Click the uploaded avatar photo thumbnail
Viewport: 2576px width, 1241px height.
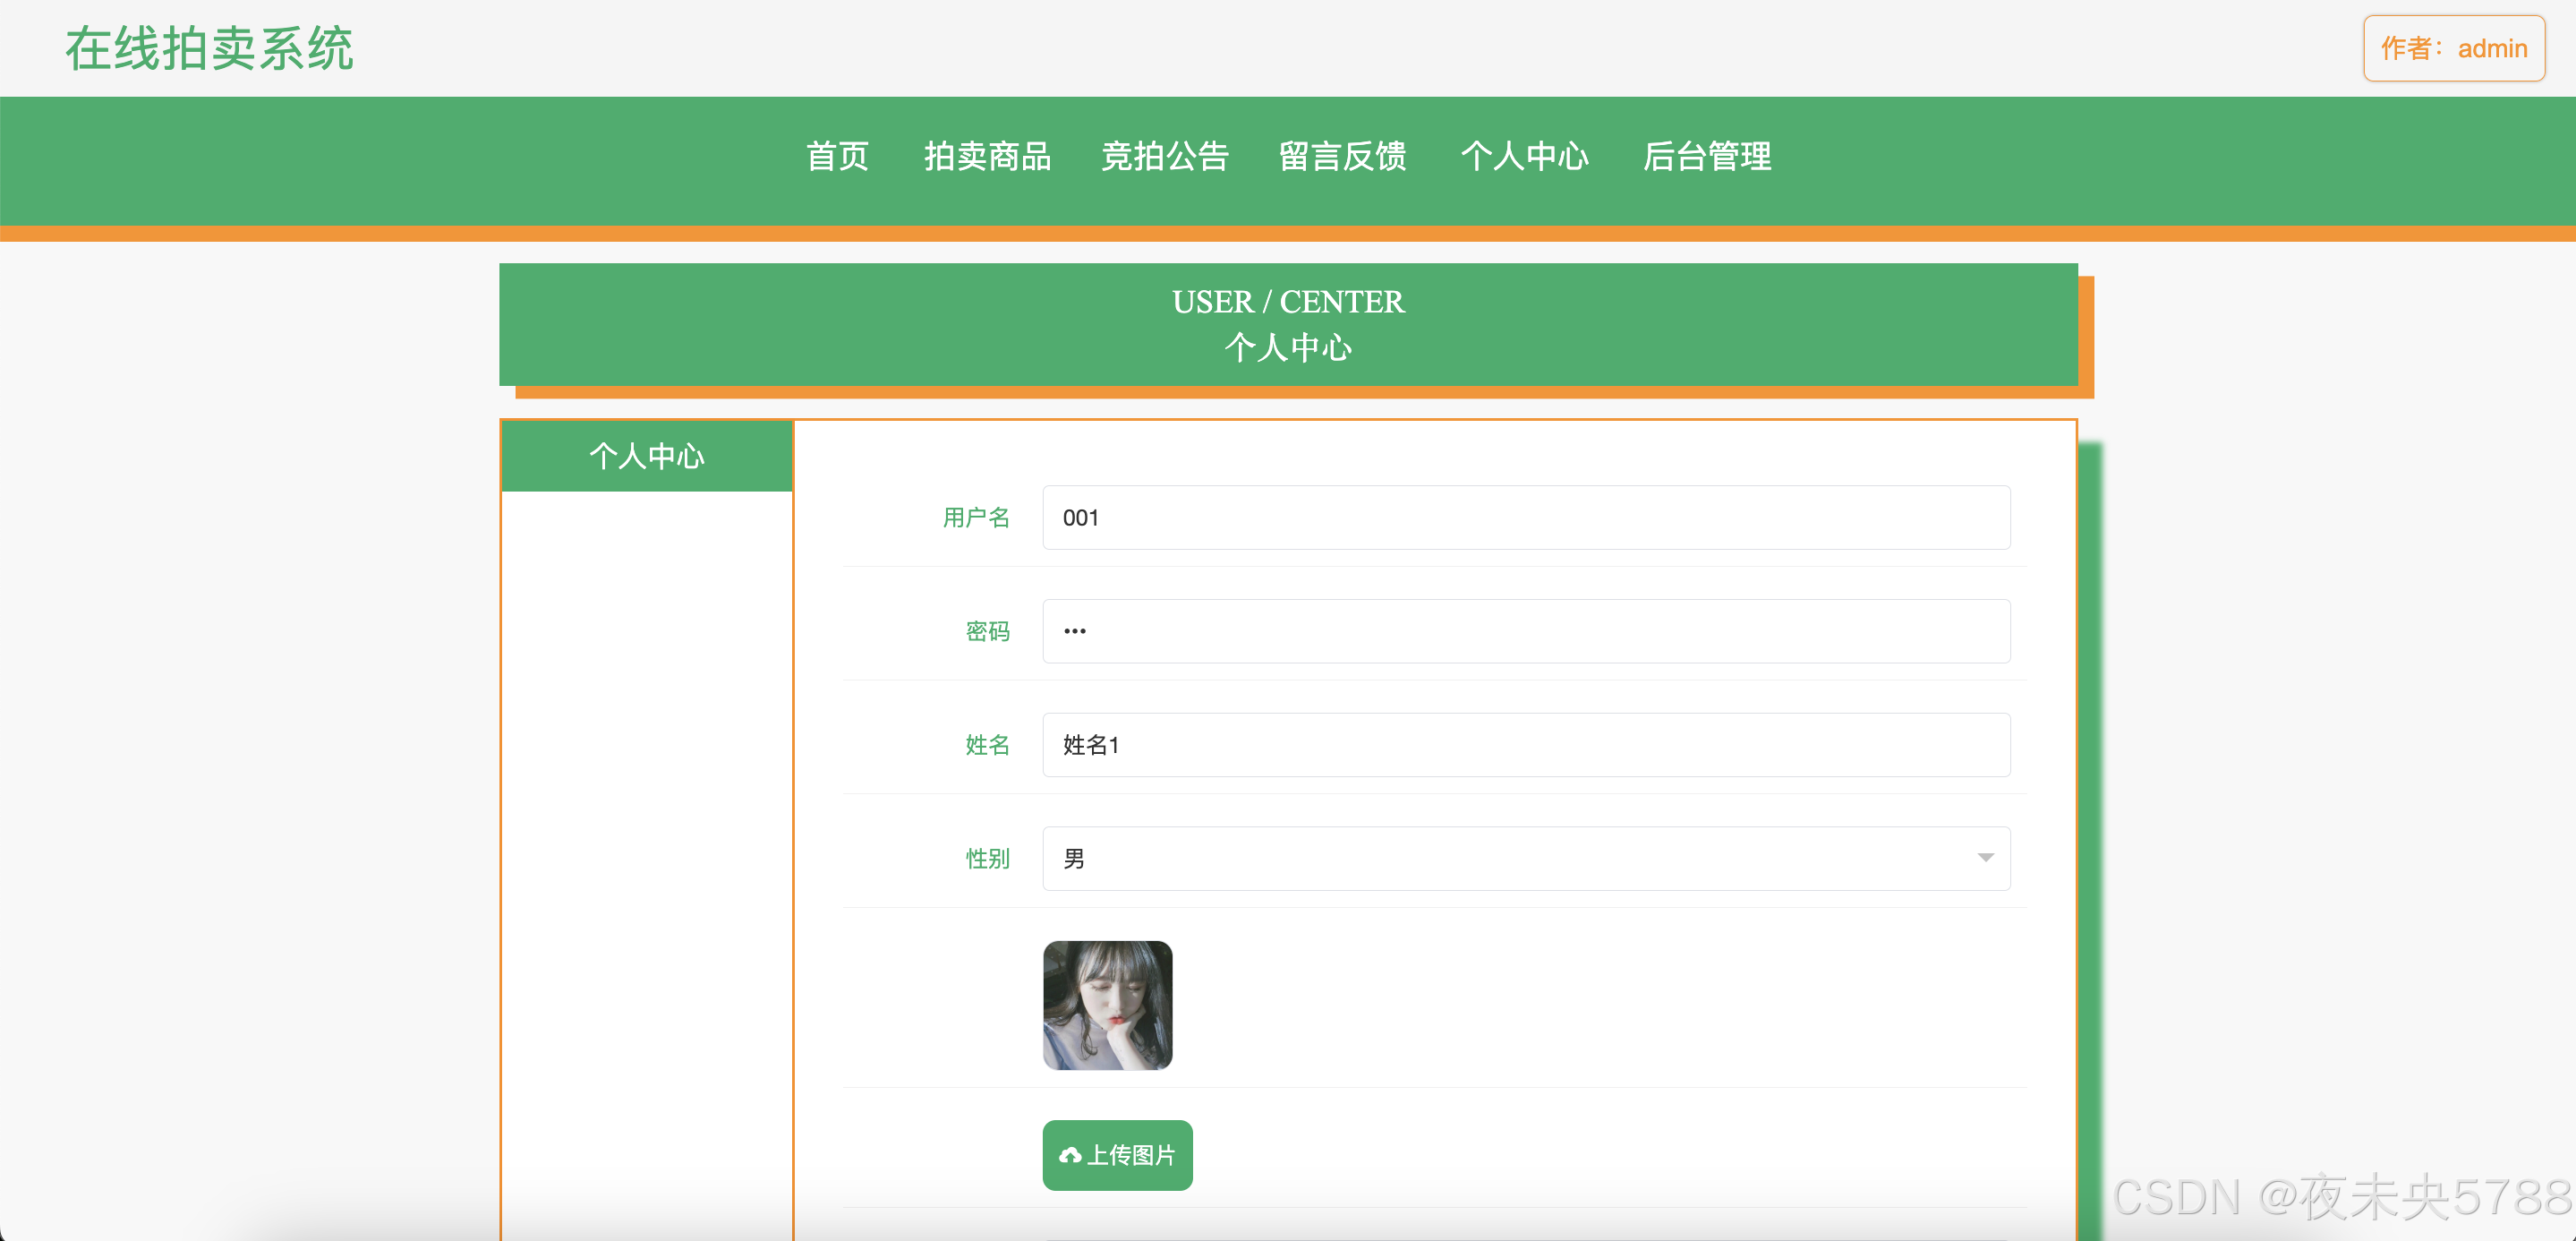1107,1005
